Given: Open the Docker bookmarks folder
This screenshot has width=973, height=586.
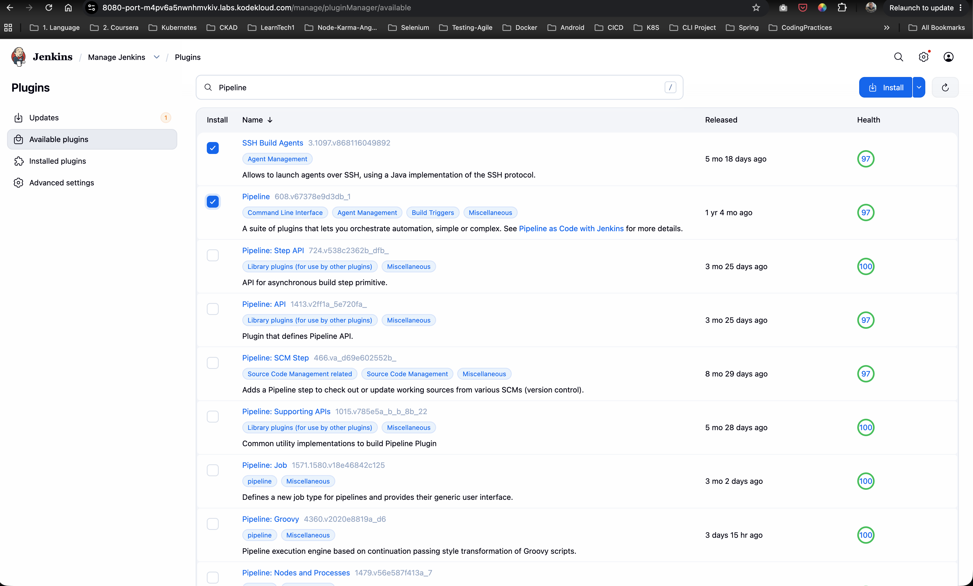Looking at the screenshot, I should point(520,27).
